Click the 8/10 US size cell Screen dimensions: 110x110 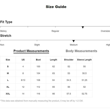click(23, 80)
